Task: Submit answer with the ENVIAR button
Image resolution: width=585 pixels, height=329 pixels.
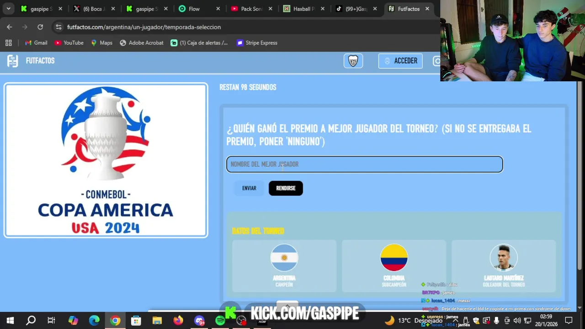Action: 249,188
